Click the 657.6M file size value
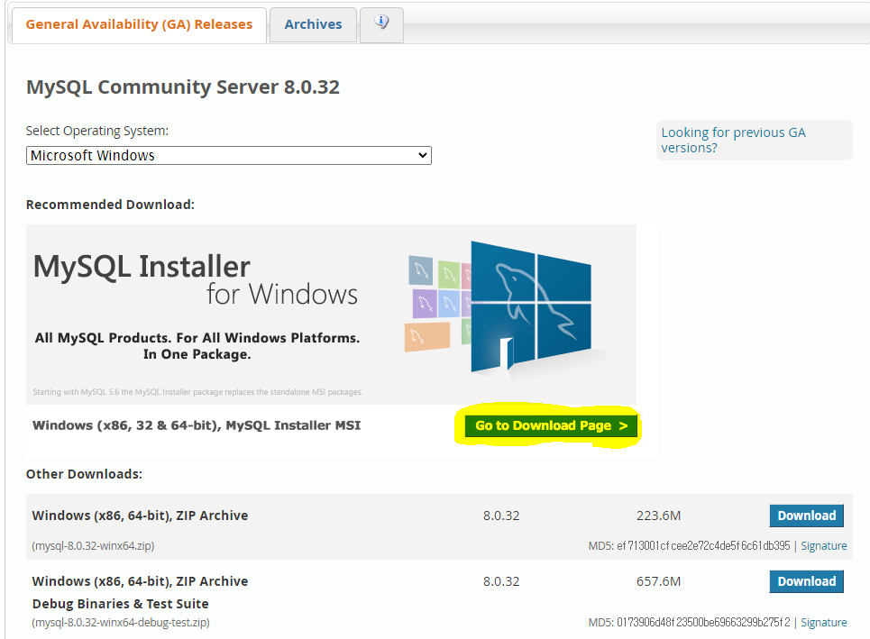 click(x=659, y=581)
